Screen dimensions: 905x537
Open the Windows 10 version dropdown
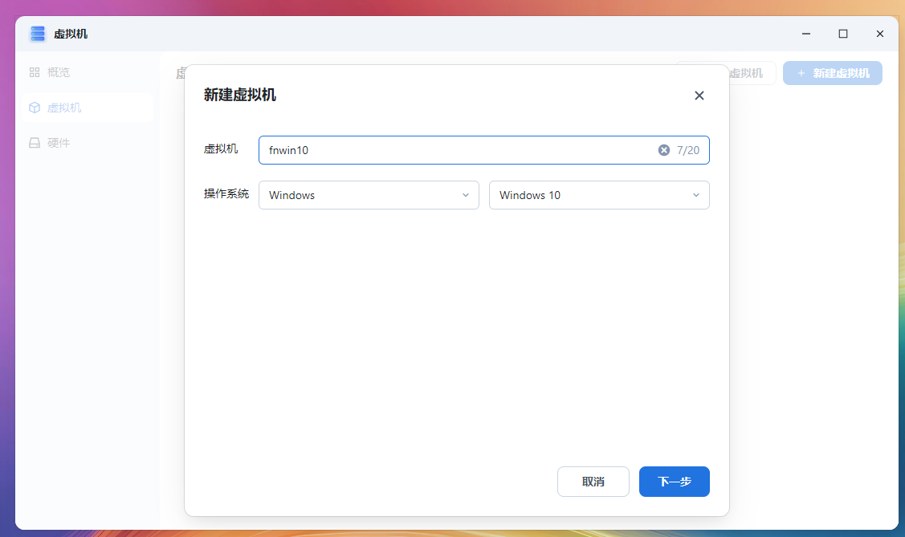[599, 195]
